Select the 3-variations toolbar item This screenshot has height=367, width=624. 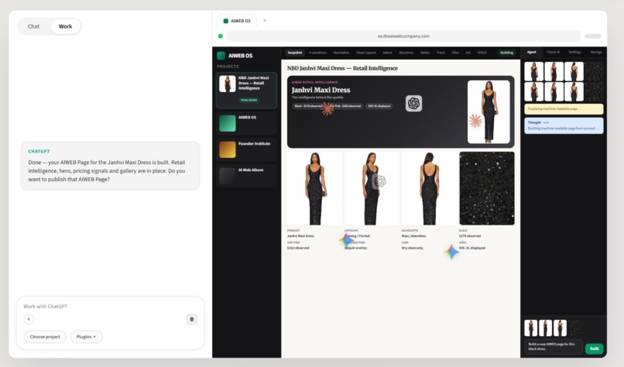pos(317,53)
